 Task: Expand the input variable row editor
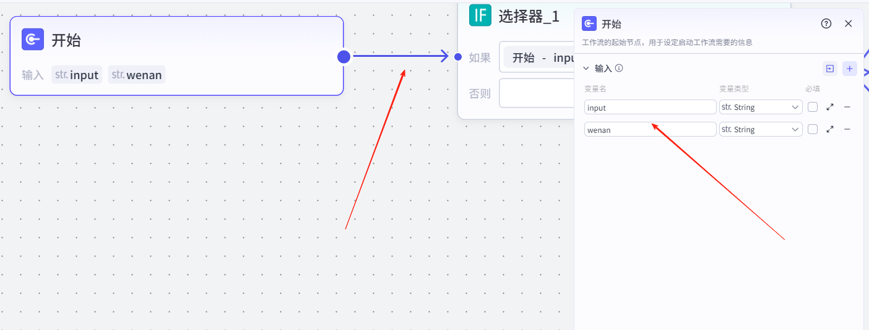click(830, 107)
